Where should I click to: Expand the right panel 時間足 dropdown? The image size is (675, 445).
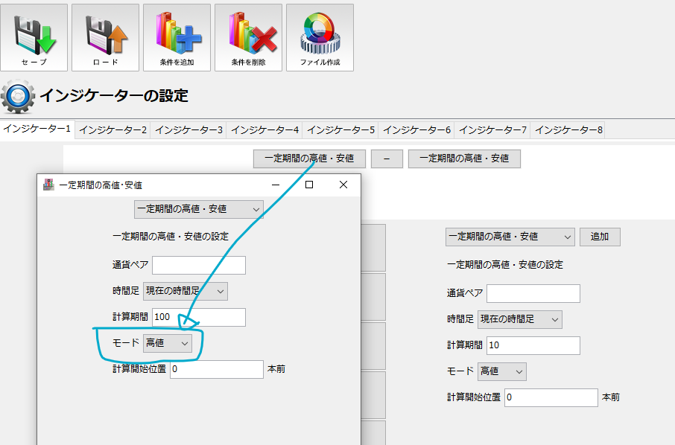click(520, 319)
